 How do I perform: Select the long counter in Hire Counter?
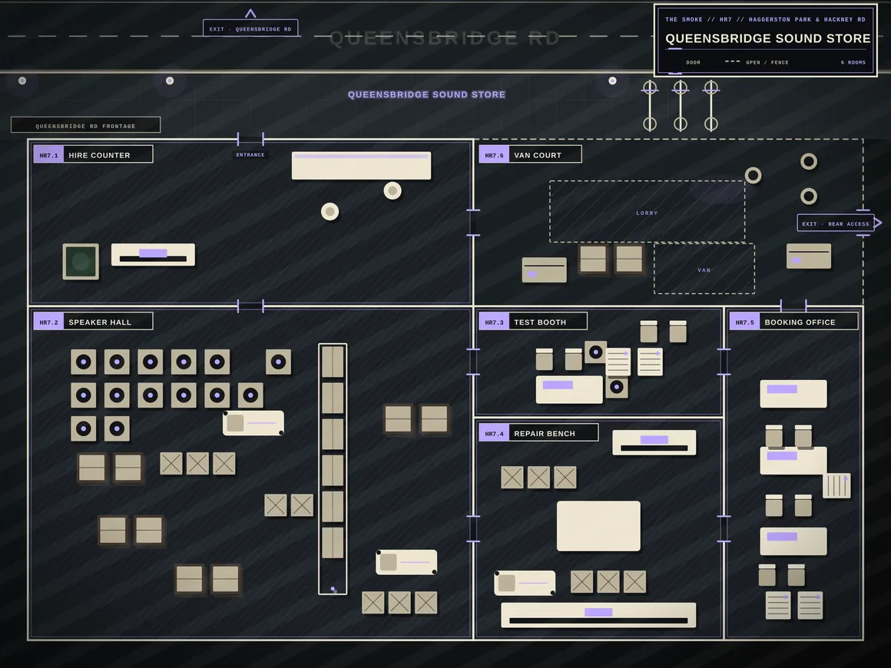[x=362, y=165]
